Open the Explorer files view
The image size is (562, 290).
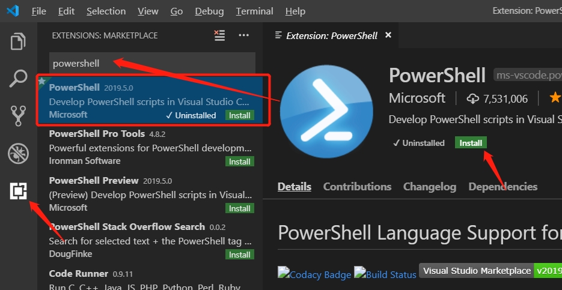(x=18, y=41)
